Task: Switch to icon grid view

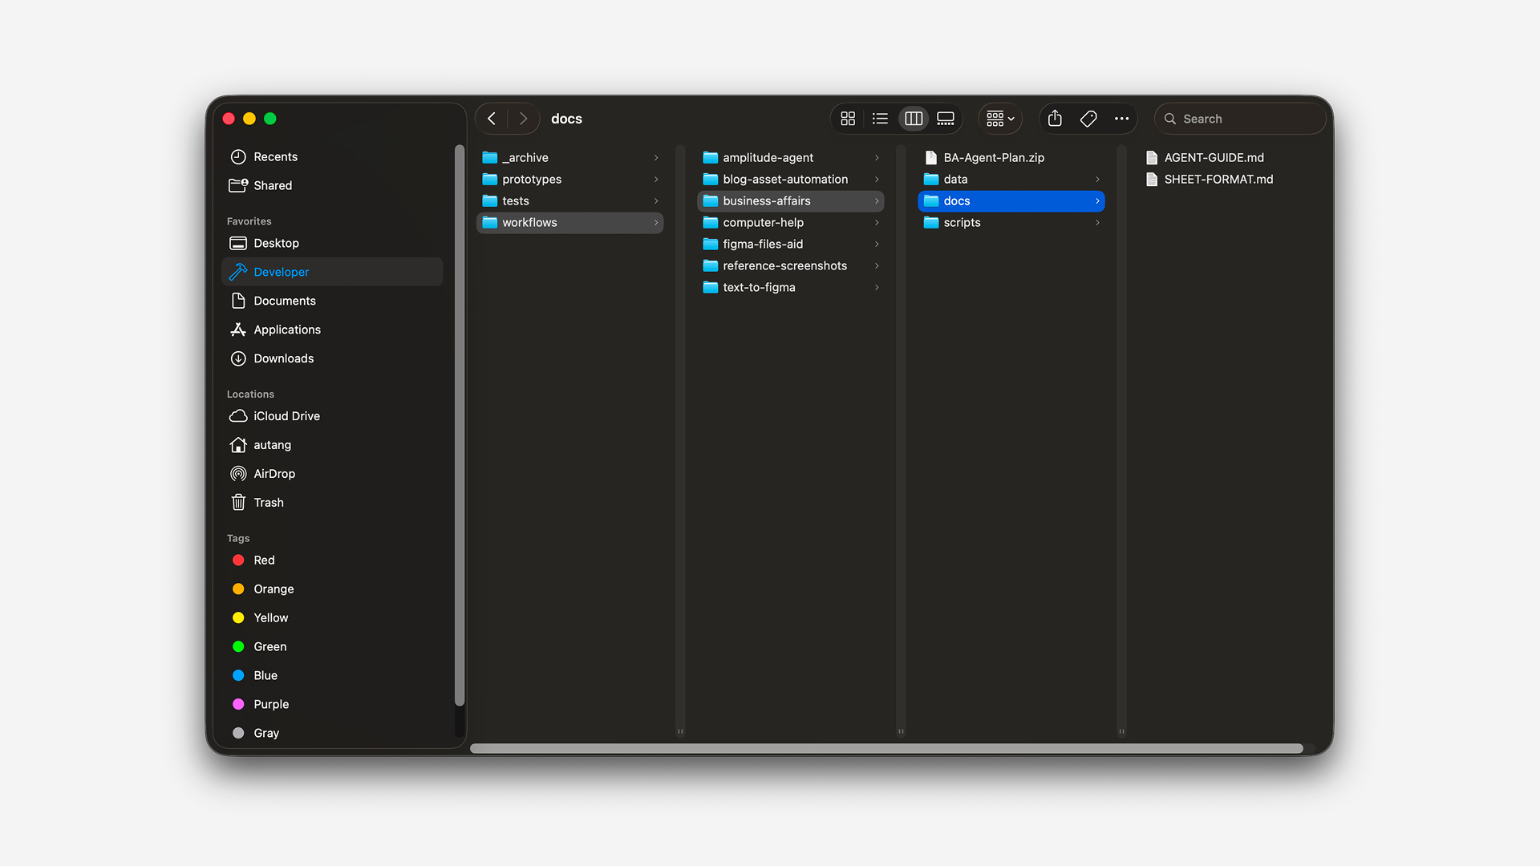Action: (848, 119)
